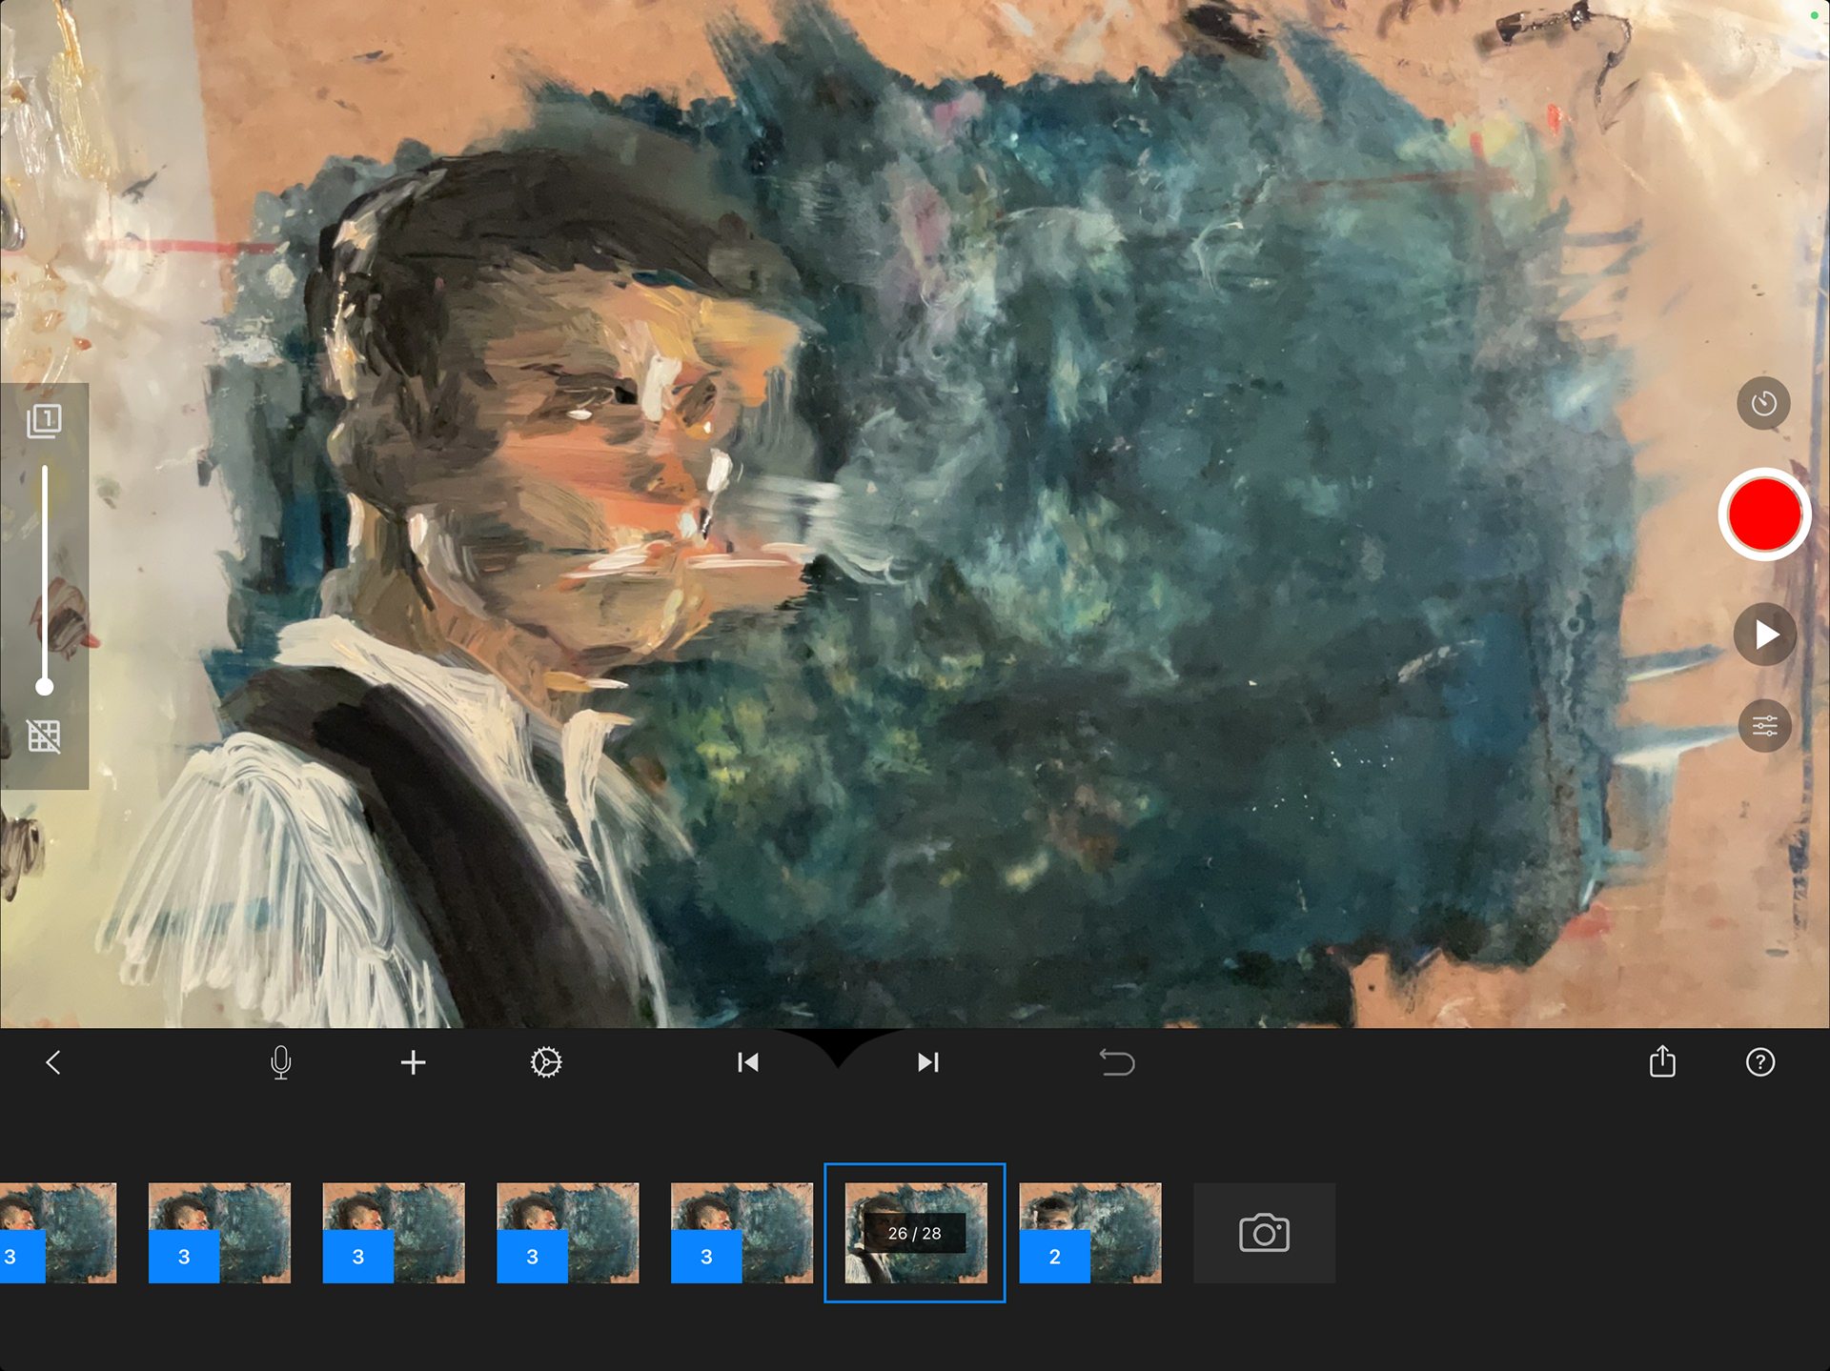Jump to the last frame
The image size is (1830, 1371).
tap(927, 1062)
